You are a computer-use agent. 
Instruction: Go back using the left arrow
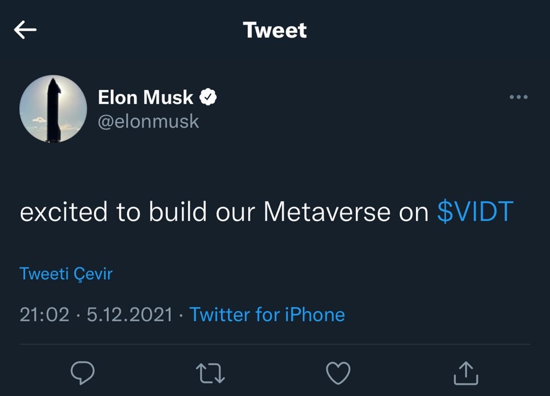point(26,30)
